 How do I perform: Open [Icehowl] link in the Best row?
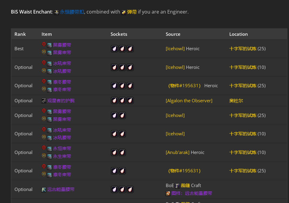(x=175, y=49)
